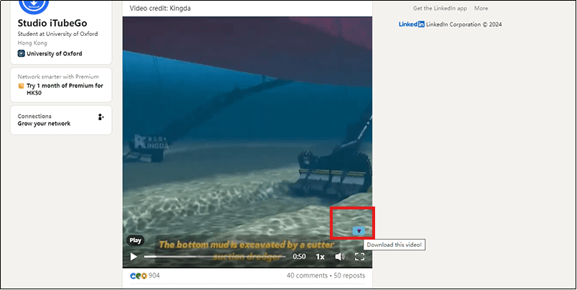577x290 pixels.
Task: Click Network smarter with Premium text
Action: click(x=58, y=77)
